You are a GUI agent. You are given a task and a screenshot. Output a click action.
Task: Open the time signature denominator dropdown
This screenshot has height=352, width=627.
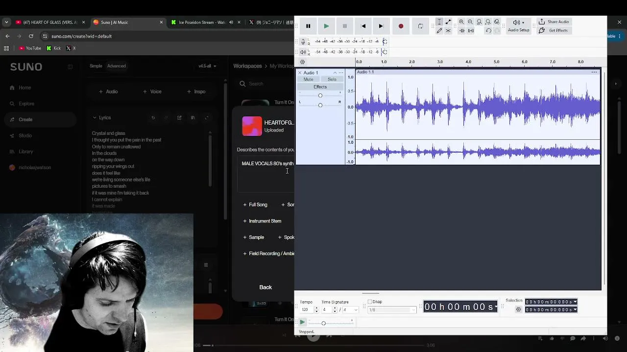350,310
